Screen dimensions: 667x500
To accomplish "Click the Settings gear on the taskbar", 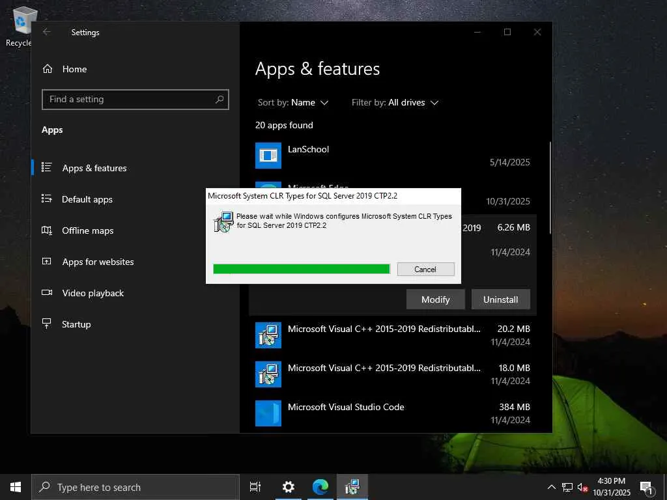I will point(289,487).
